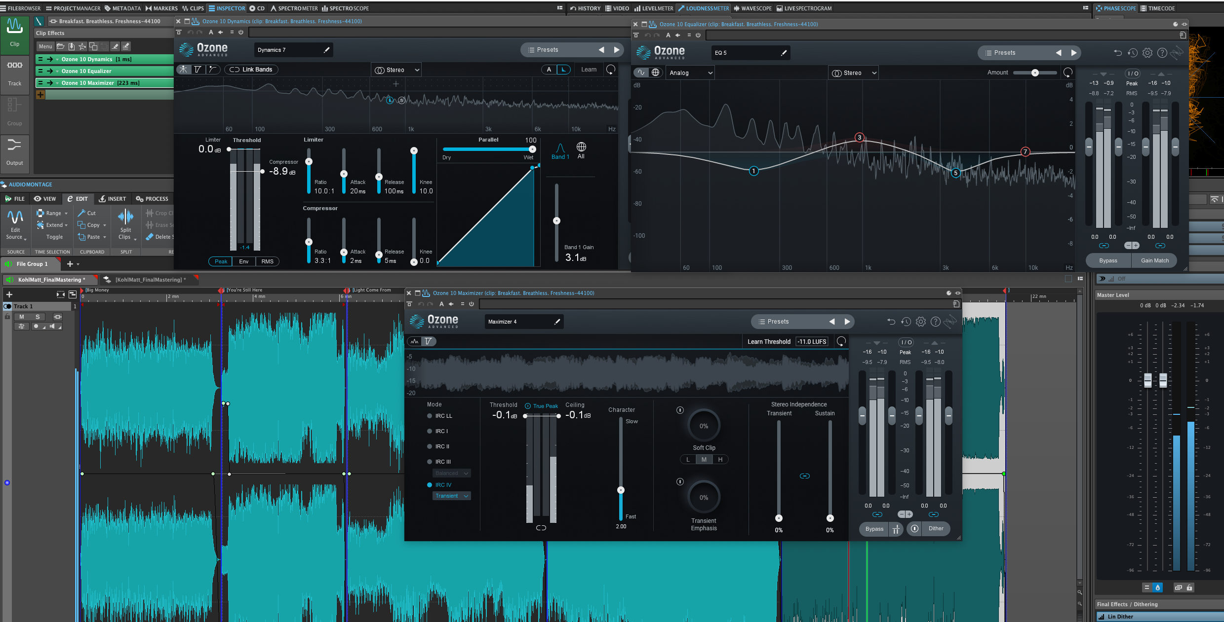1224x622 pixels.
Task: Click the Stereo Independence link icon
Action: coord(804,476)
